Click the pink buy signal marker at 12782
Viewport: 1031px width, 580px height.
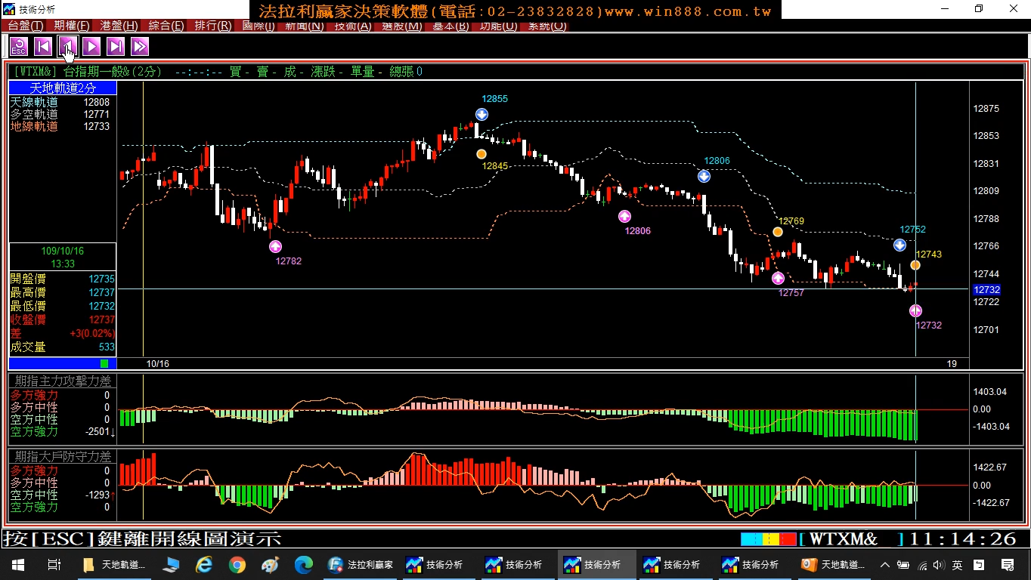[x=275, y=246]
